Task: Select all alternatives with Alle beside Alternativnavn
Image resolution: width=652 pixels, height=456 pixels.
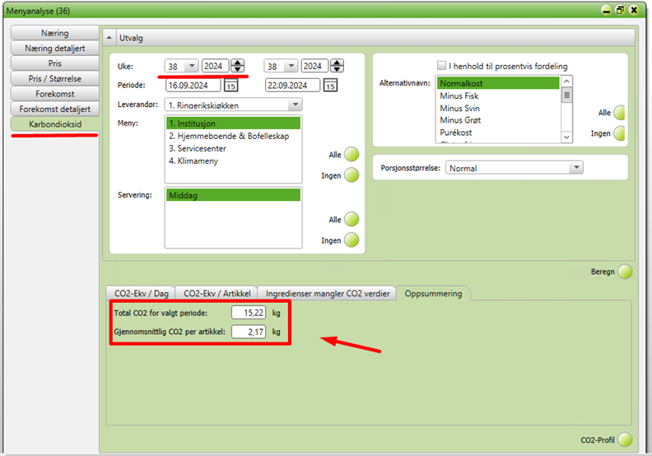Action: [620, 113]
